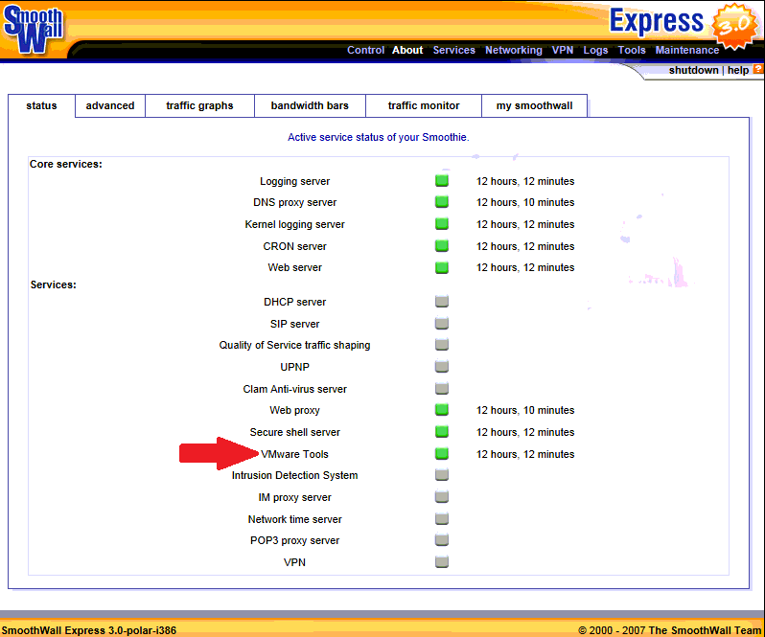Image resolution: width=765 pixels, height=637 pixels.
Task: Click the Logging server label
Action: tap(294, 181)
